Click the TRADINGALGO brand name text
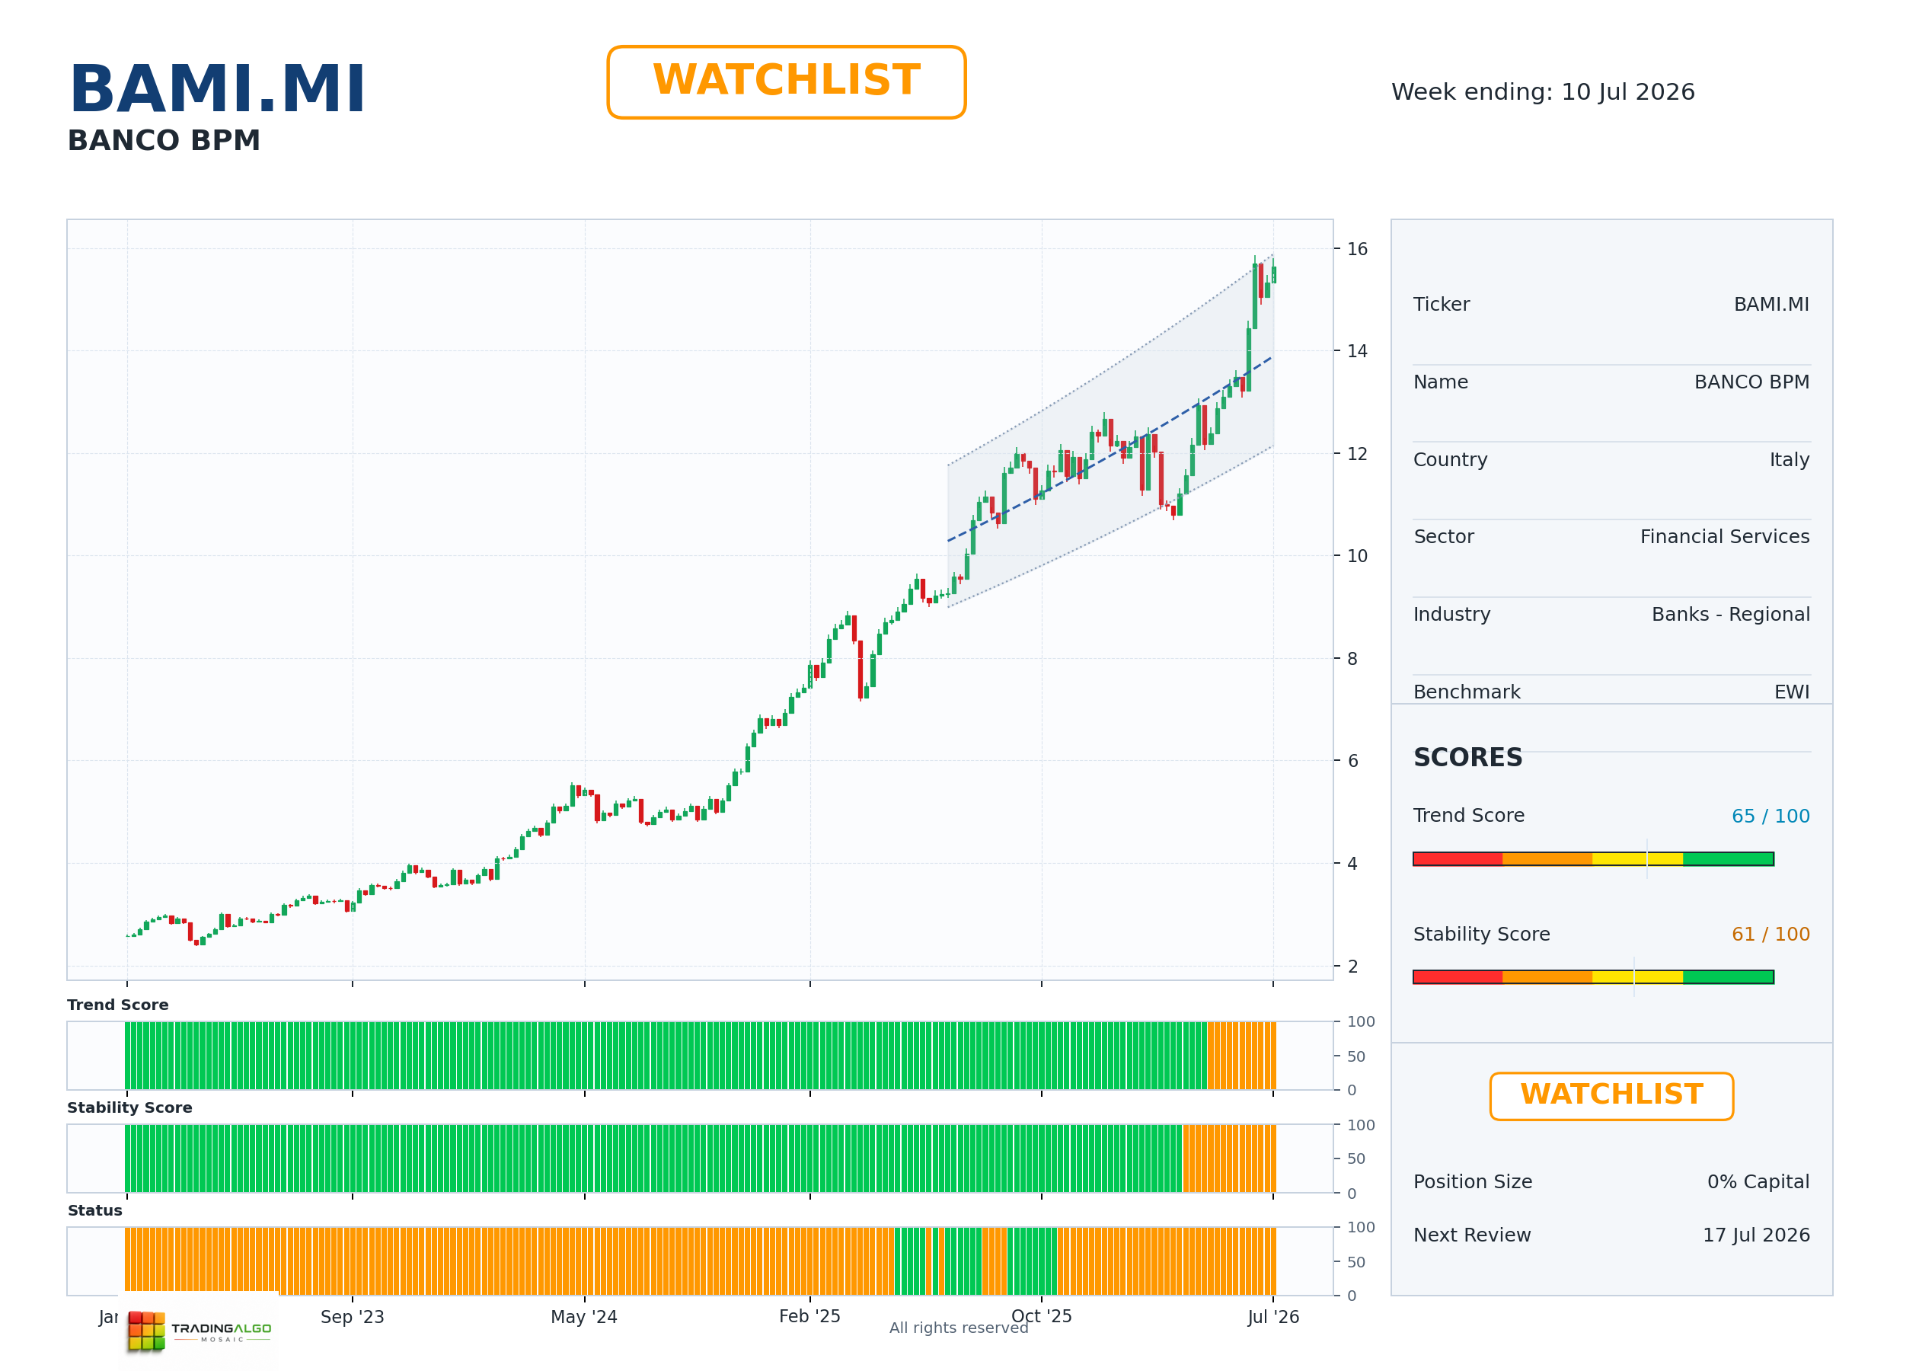This screenshot has height=1371, width=1919. pos(221,1328)
